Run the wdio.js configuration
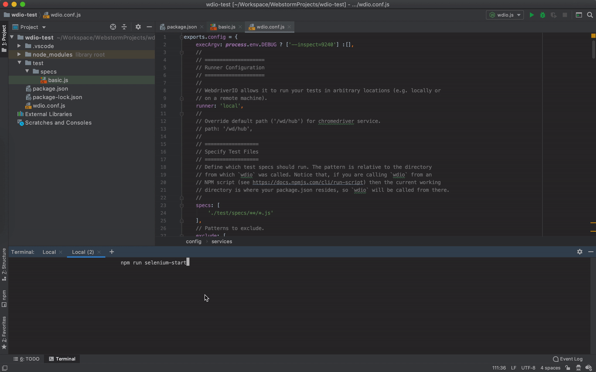Viewport: 596px width, 372px height. [x=531, y=14]
